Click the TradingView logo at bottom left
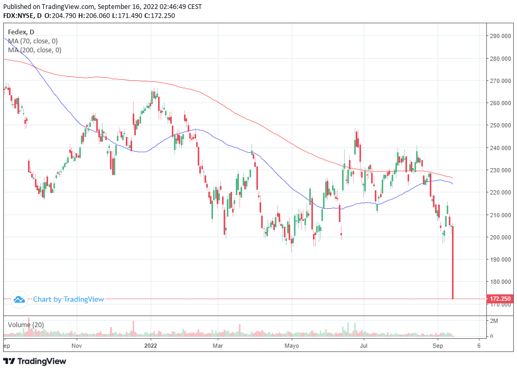This screenshot has height=371, width=517. (34, 361)
